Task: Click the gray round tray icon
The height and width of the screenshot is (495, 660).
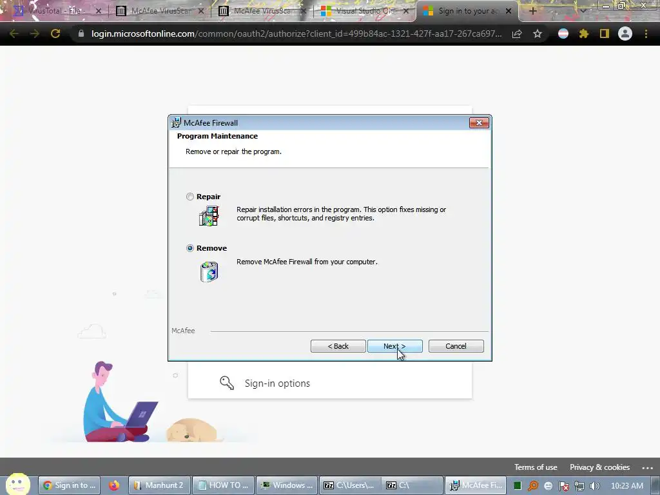Action: click(x=548, y=486)
